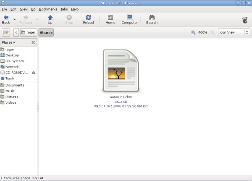Open Network in the Places sidebar

(x=18, y=67)
